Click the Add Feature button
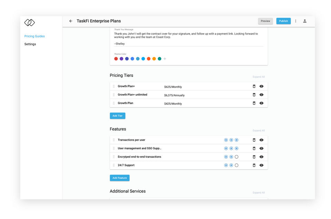This screenshot has height=219, width=331. (x=120, y=178)
